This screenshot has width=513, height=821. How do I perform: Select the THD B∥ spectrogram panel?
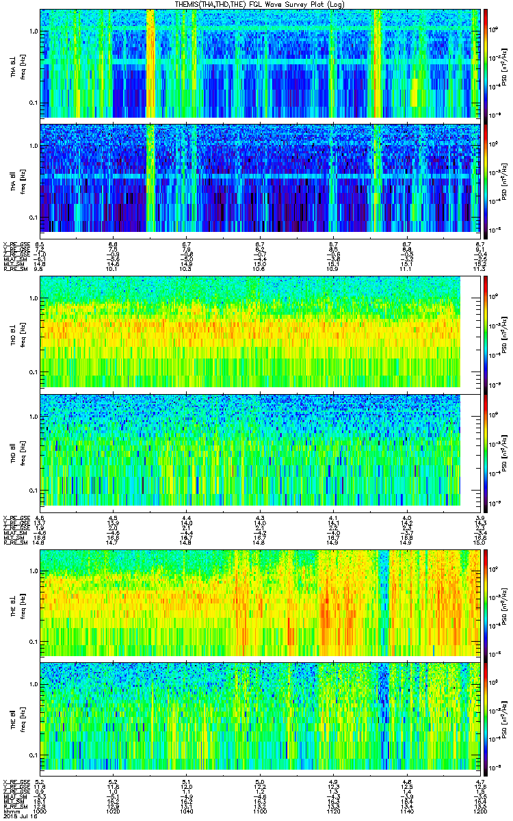[x=250, y=449]
